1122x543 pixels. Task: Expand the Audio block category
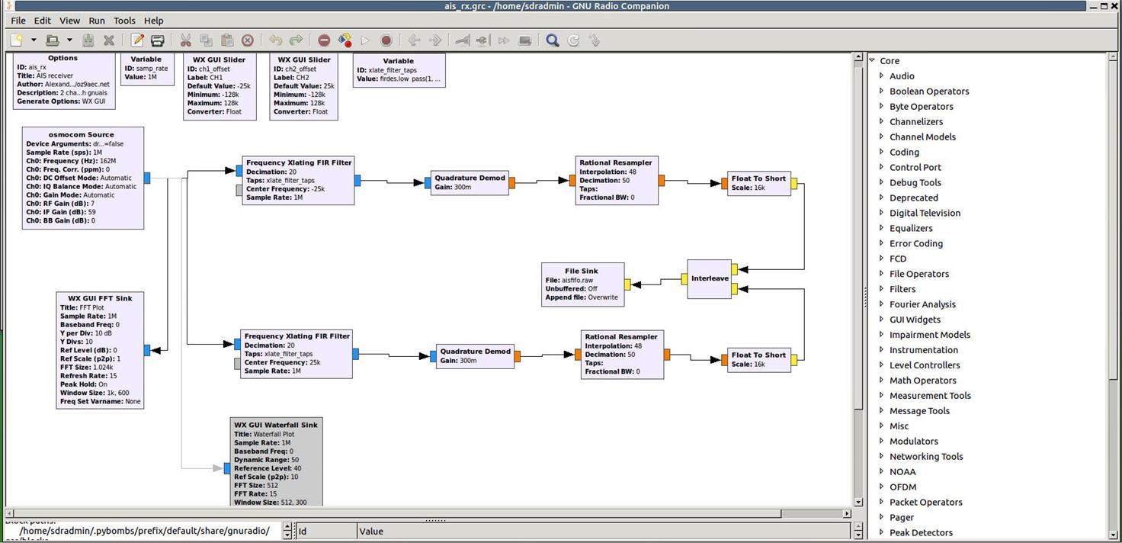[x=882, y=76]
